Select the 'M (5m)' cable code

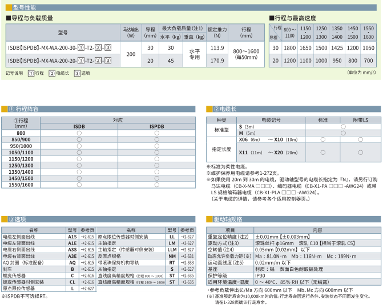(x=247, y=133)
